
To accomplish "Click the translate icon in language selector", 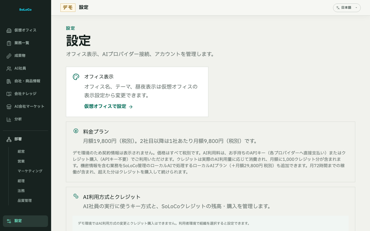I will pos(338,8).
